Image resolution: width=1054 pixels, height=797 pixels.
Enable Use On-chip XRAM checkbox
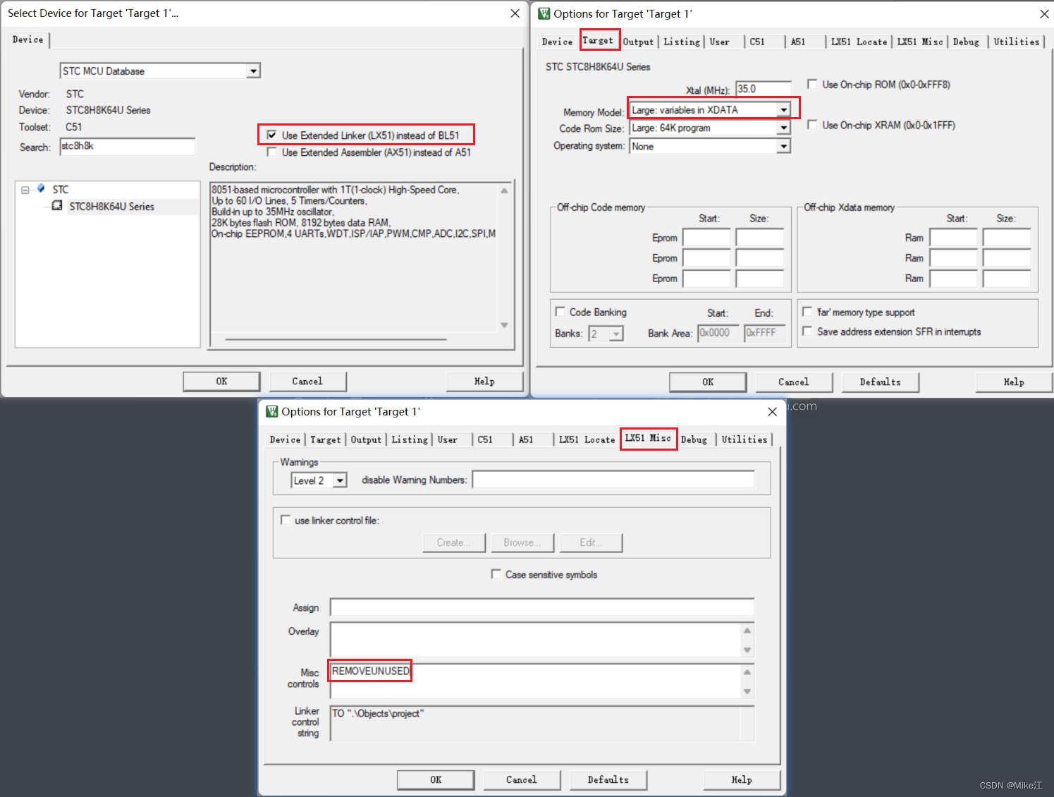click(812, 125)
